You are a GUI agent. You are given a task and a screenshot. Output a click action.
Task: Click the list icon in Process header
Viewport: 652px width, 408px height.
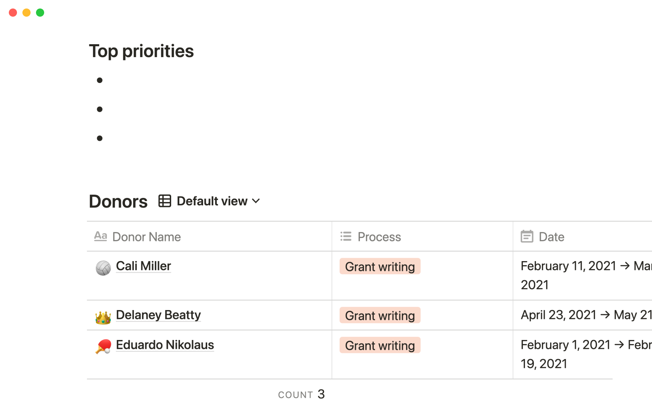click(x=346, y=237)
